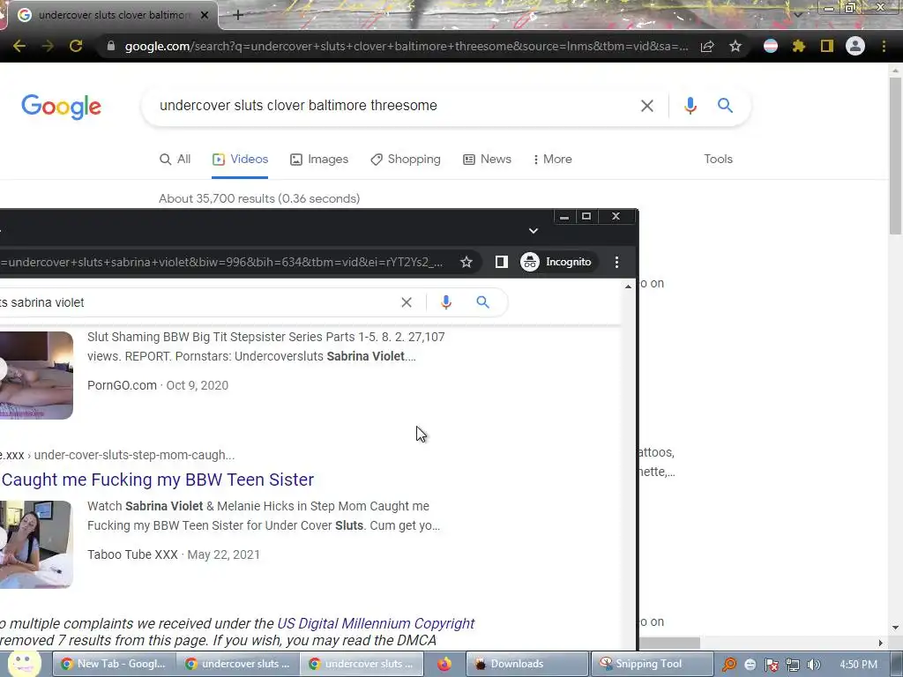
Task: Click the horizontal scrollbar right arrow
Action: point(881,643)
